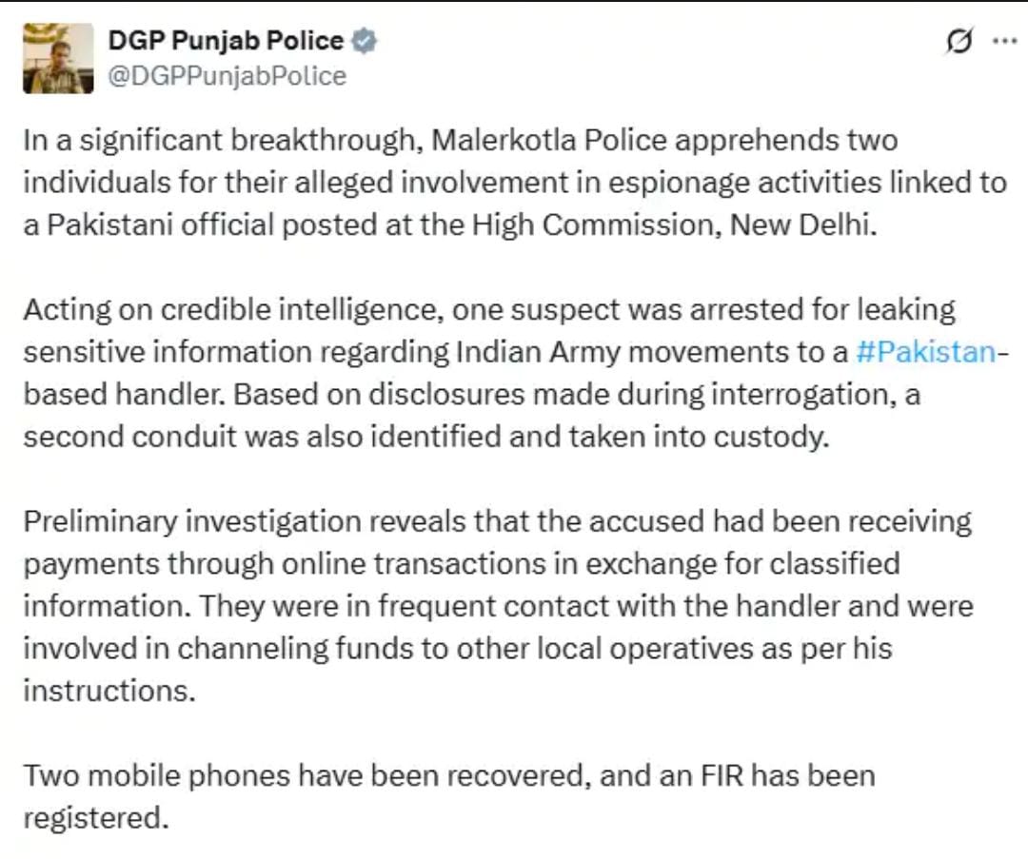Open the three-dot more options menu
Image resolution: width=1028 pixels, height=859 pixels.
pos(1005,41)
